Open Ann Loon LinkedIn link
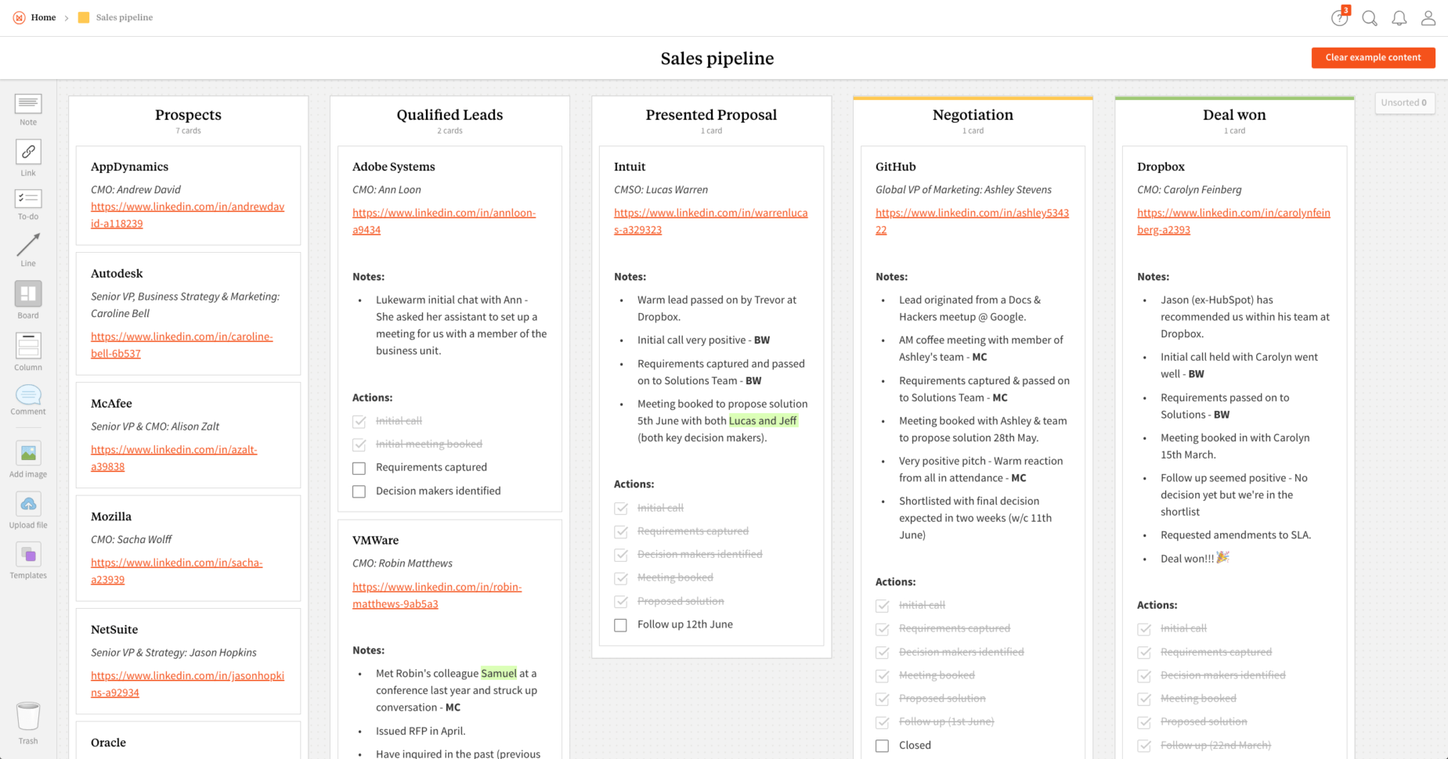This screenshot has width=1448, height=759. [444, 221]
